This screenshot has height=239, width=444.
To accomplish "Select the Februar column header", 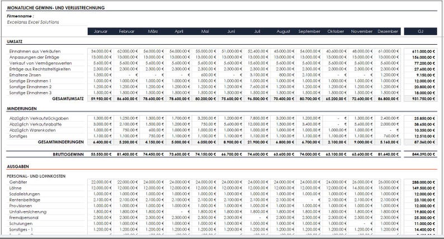I will tap(127, 31).
